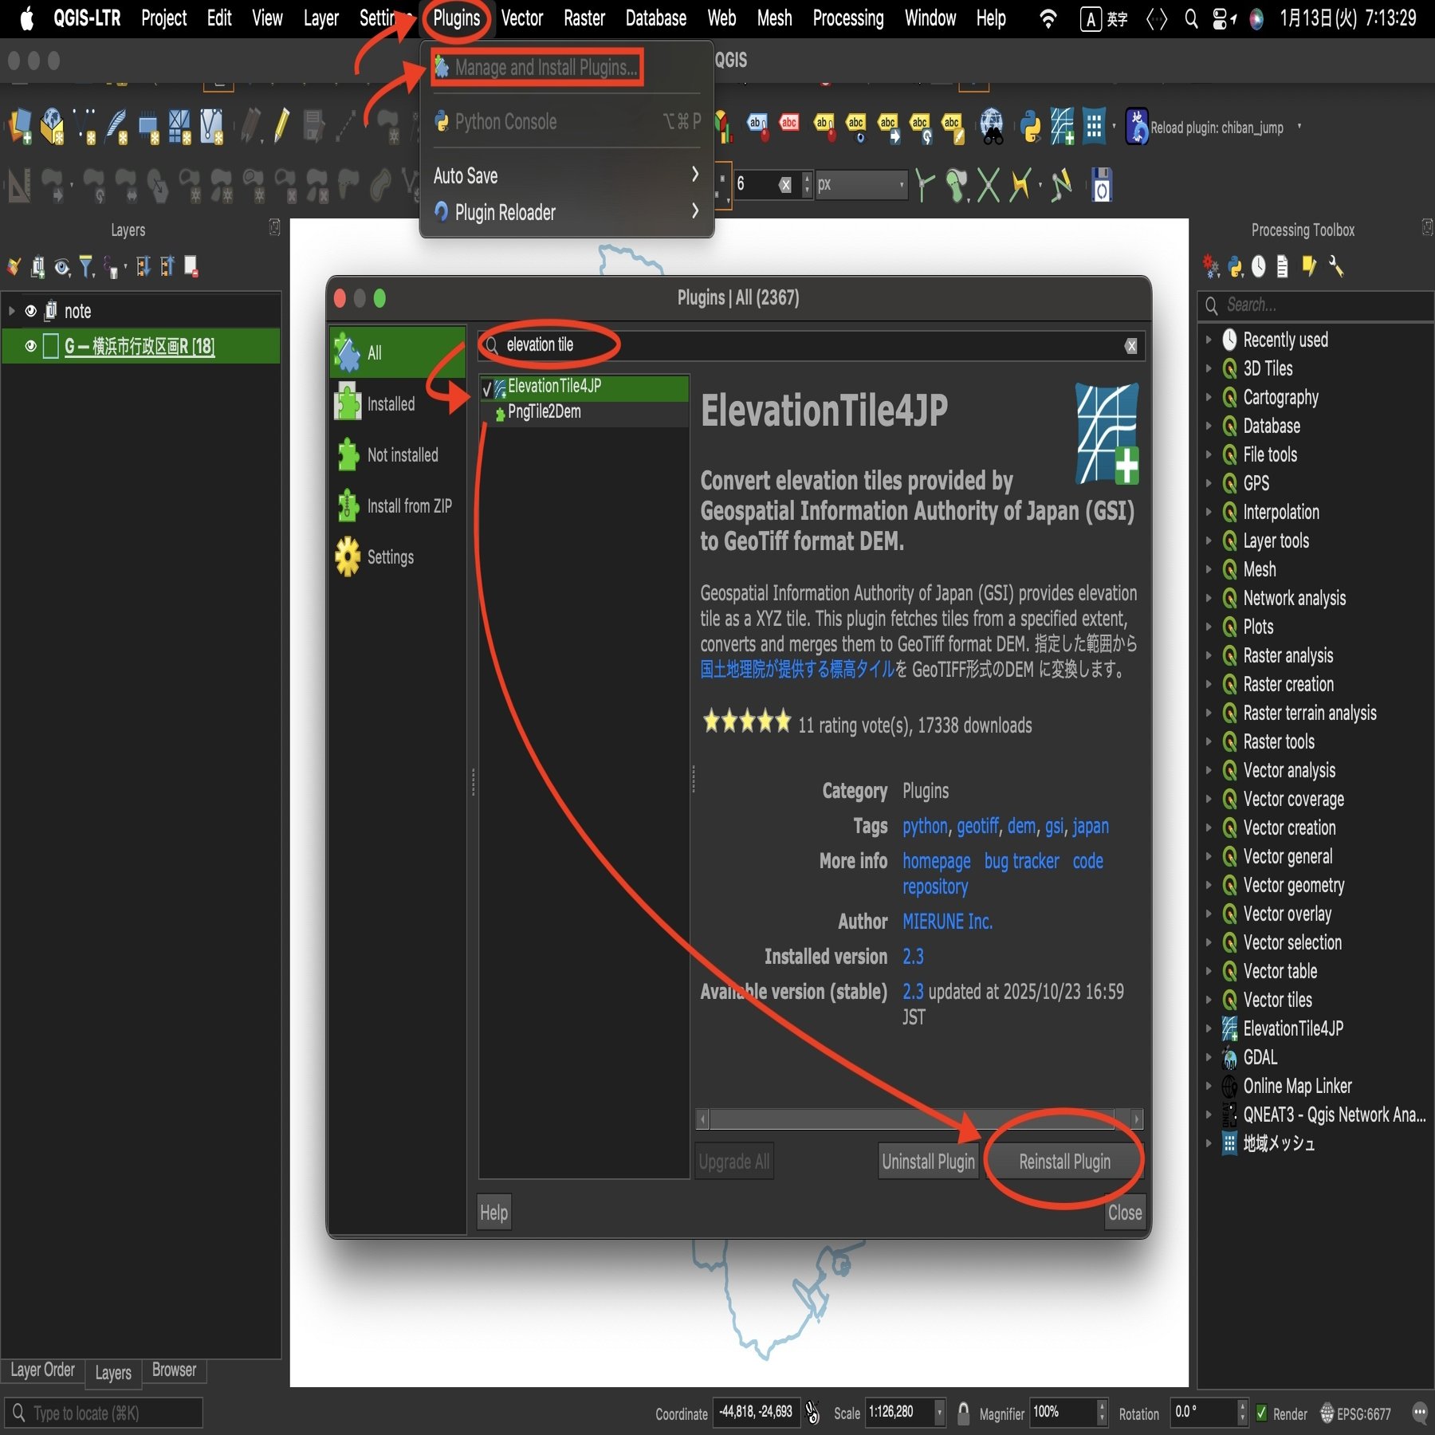Click the New SpatiaLite Layer feather icon
The height and width of the screenshot is (1435, 1435).
[x=116, y=126]
